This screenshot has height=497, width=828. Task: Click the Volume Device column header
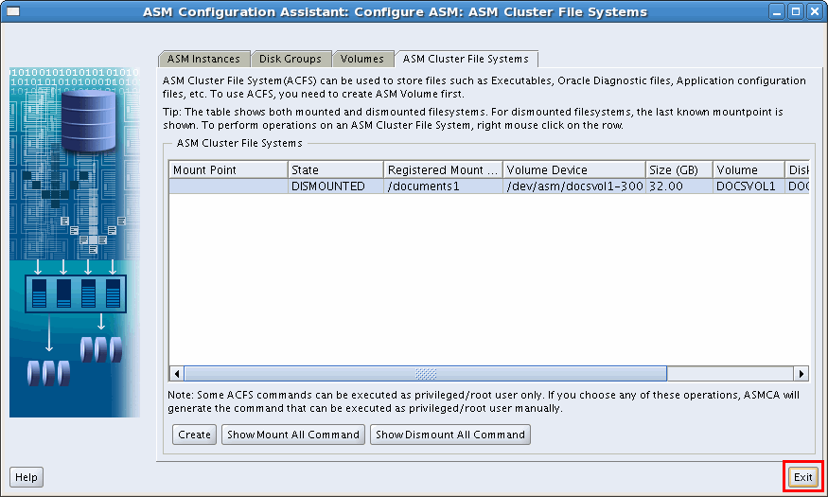(x=574, y=169)
